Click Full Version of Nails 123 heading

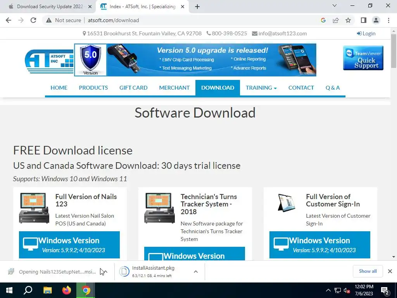(86, 200)
